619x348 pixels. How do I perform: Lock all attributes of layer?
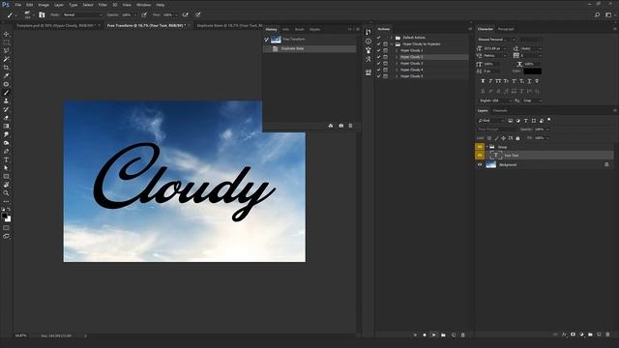coord(517,138)
